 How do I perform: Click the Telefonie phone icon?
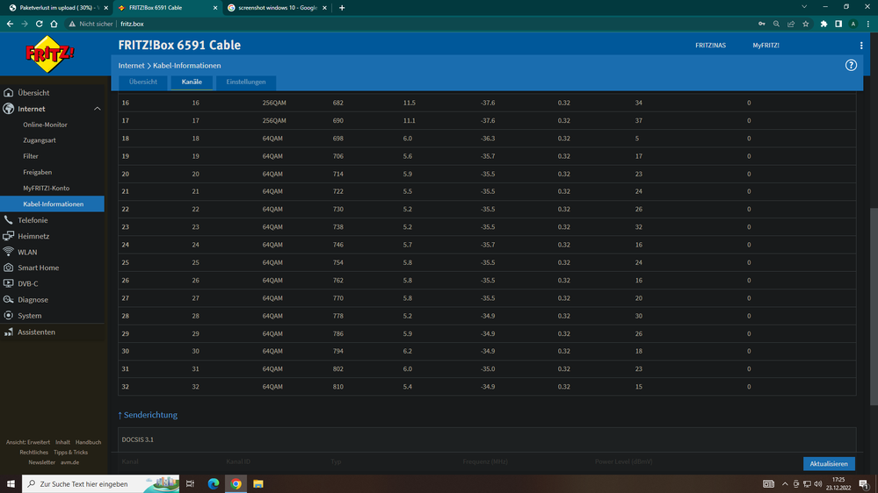coord(9,220)
